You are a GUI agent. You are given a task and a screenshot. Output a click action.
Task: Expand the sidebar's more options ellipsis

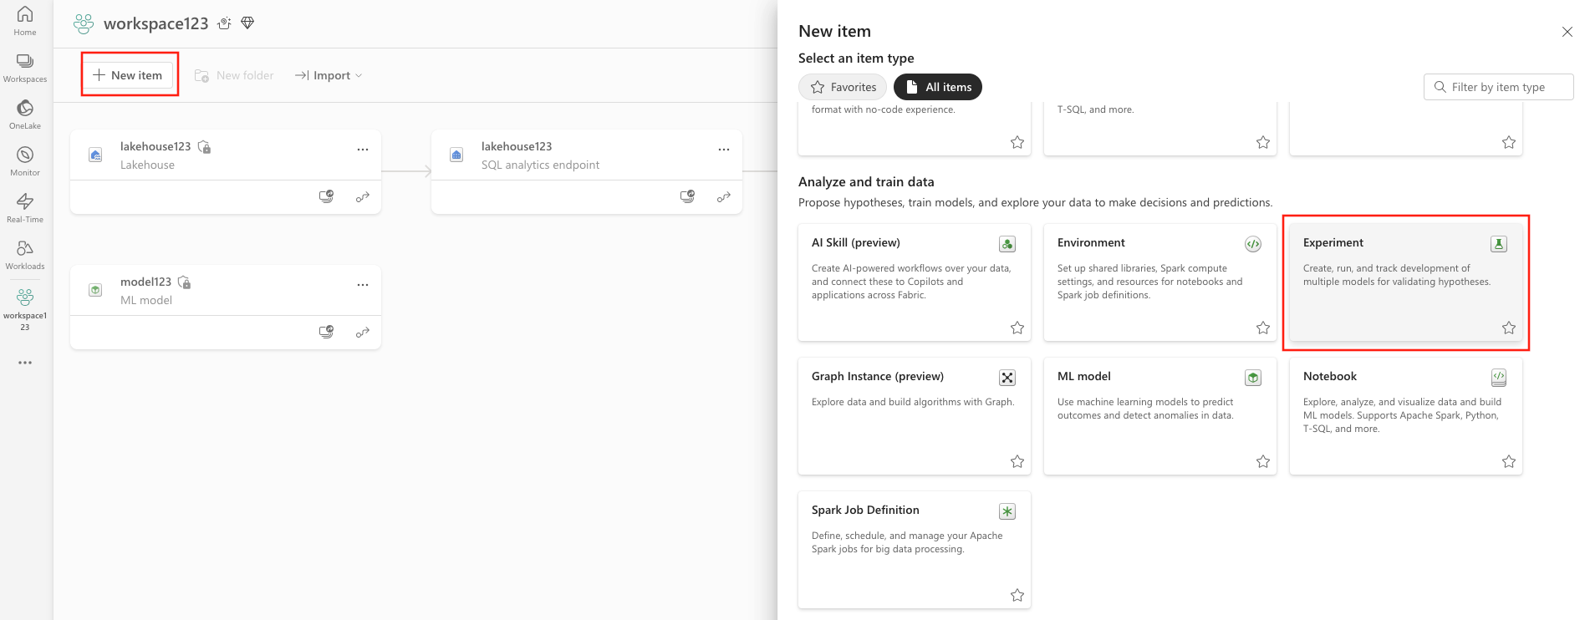[25, 363]
